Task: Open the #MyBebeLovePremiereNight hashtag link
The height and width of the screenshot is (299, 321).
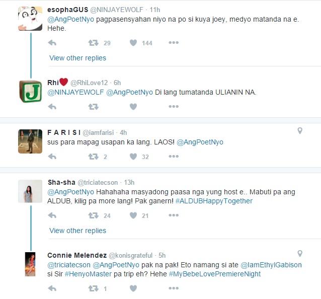Action: pos(215,274)
